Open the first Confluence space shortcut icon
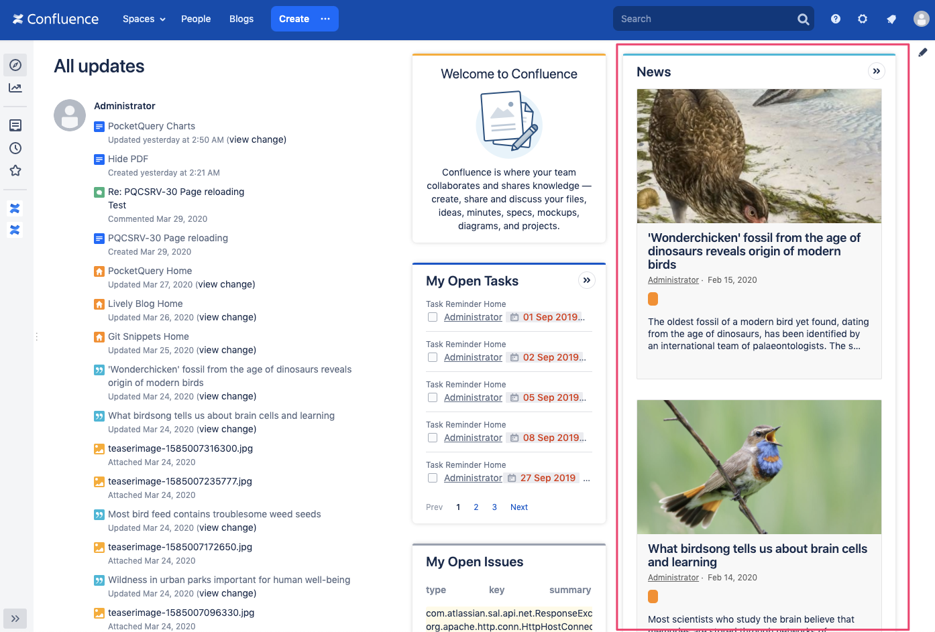The image size is (935, 632). [x=15, y=208]
